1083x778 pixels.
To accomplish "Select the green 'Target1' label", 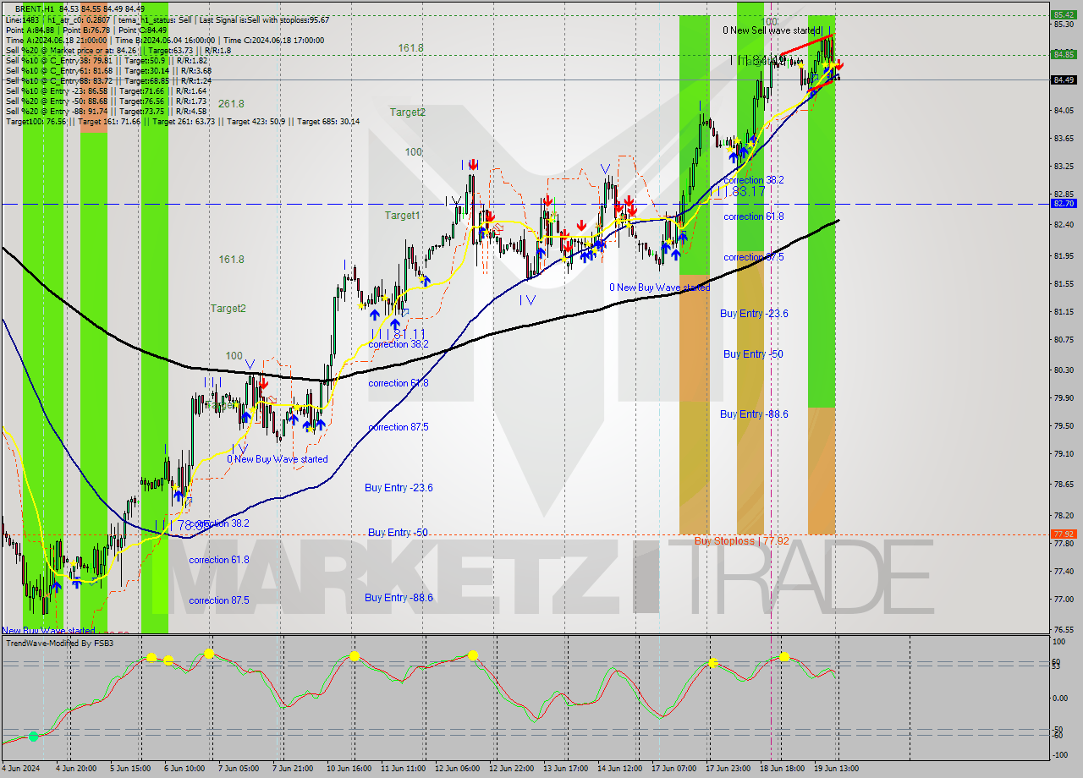I will (403, 216).
